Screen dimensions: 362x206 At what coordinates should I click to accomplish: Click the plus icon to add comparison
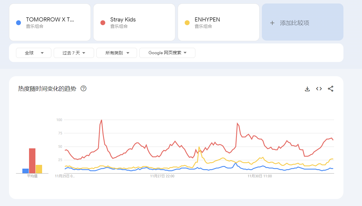[x=272, y=23]
